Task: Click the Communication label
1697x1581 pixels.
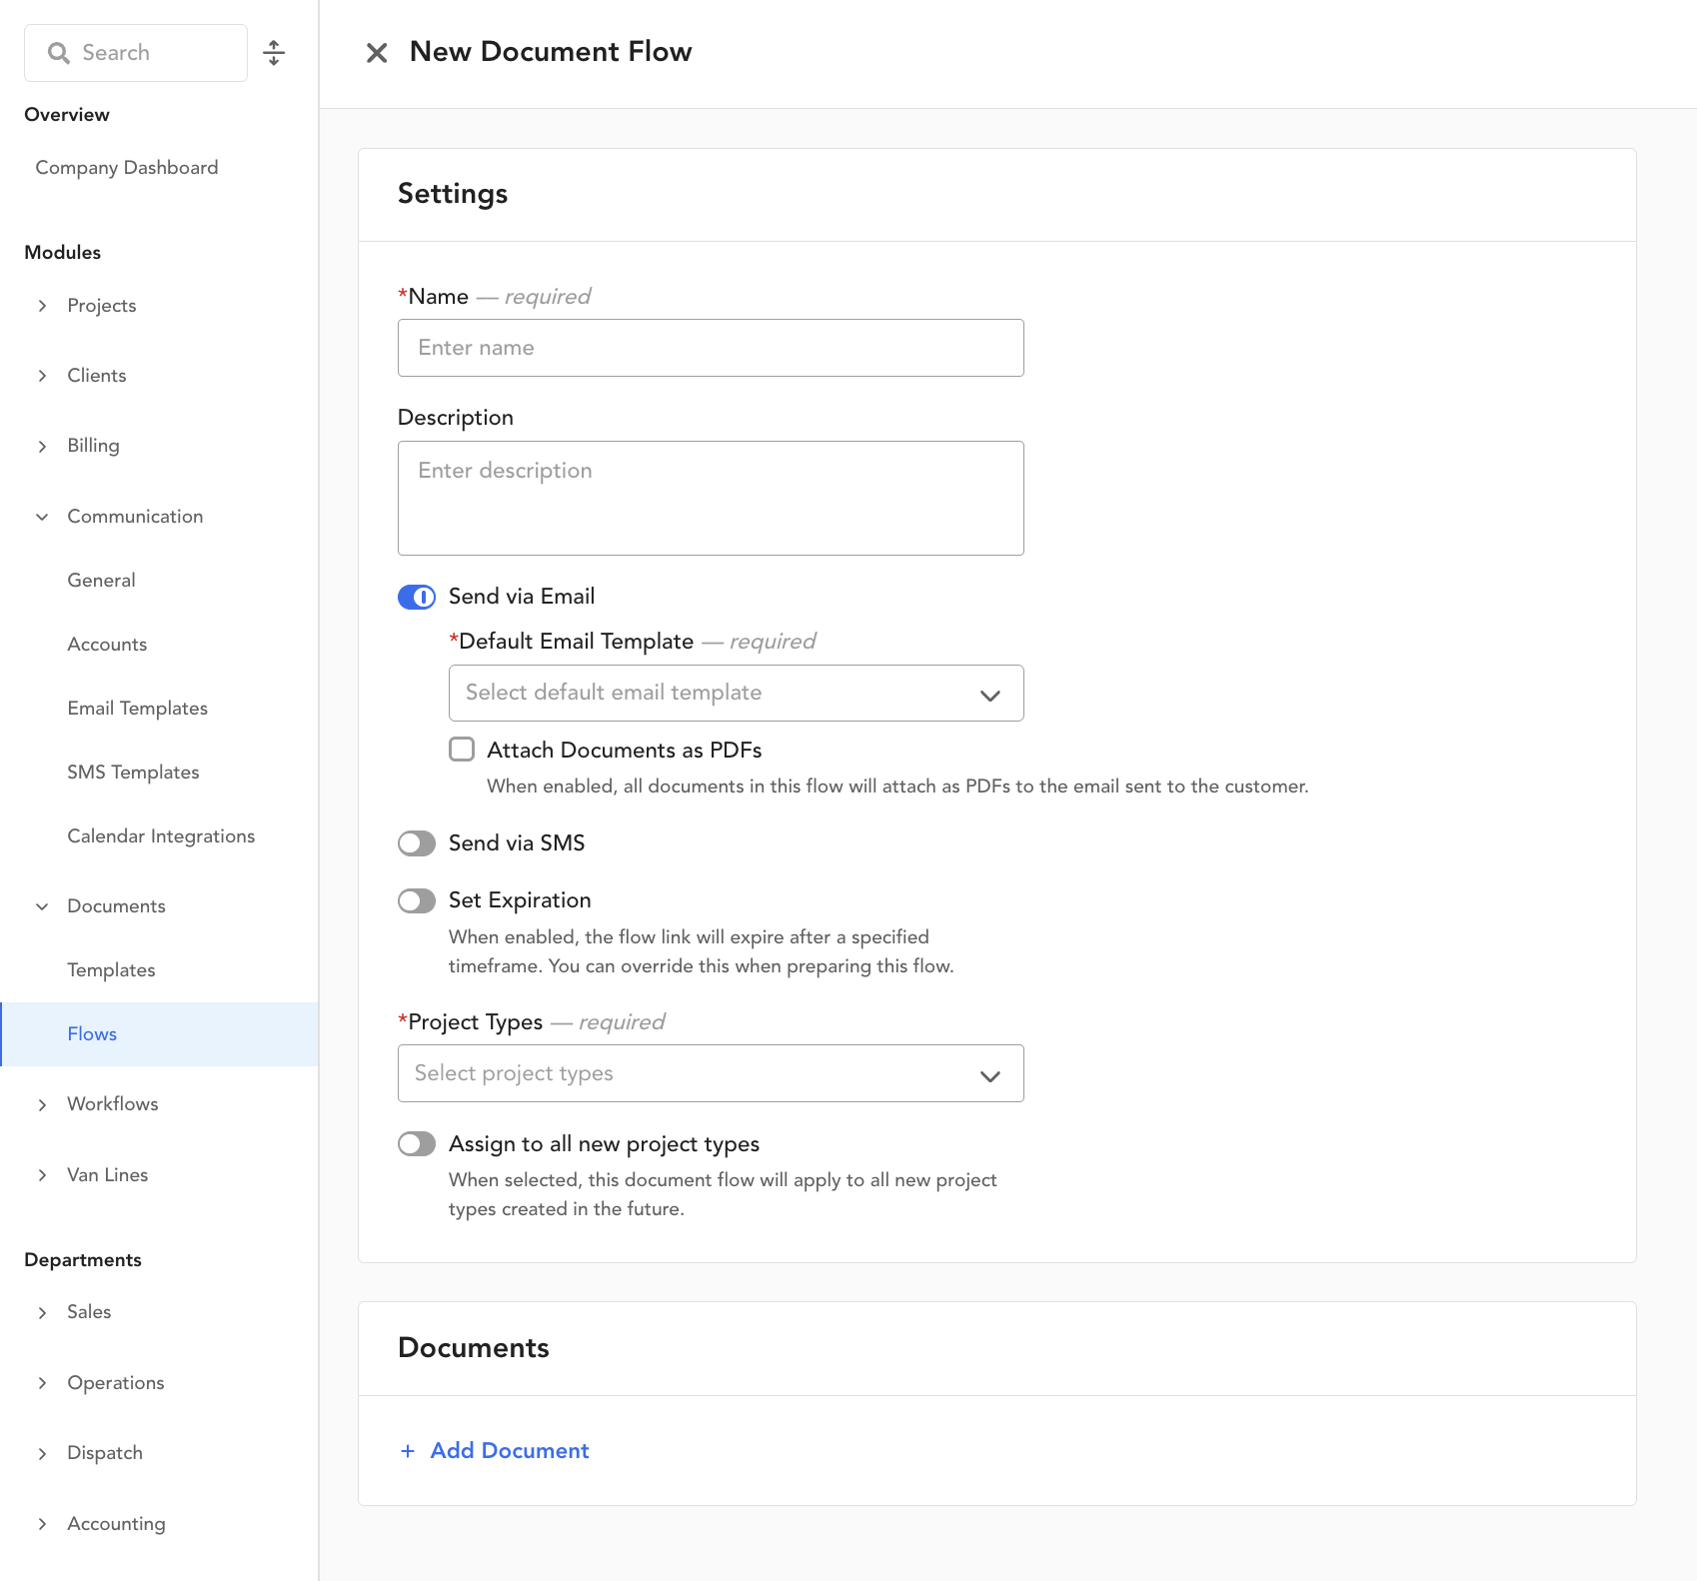Action: pyautogui.click(x=135, y=517)
